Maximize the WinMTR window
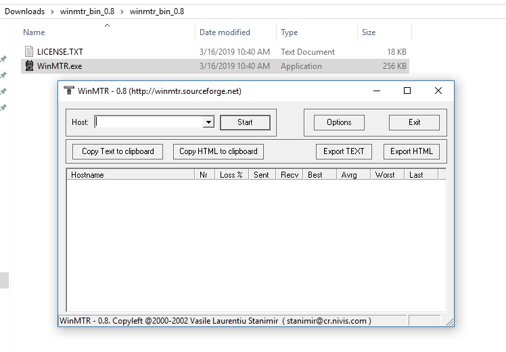506x352 pixels. 407,91
